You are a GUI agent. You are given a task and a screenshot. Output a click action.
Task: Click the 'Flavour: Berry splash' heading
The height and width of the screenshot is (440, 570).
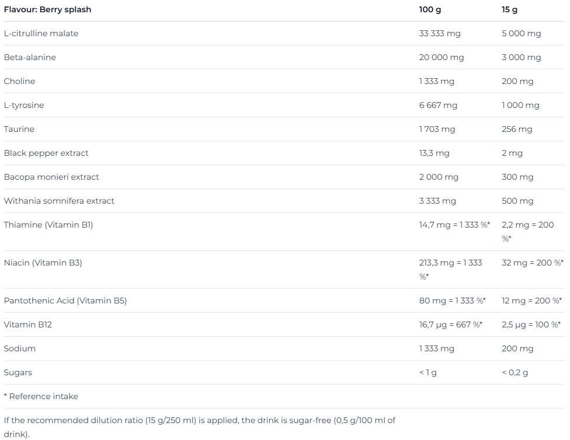(x=47, y=9)
